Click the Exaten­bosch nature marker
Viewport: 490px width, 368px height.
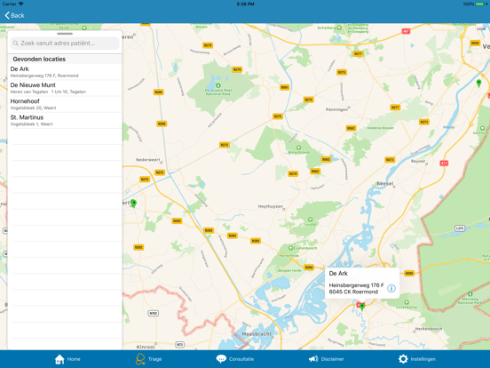point(290,248)
